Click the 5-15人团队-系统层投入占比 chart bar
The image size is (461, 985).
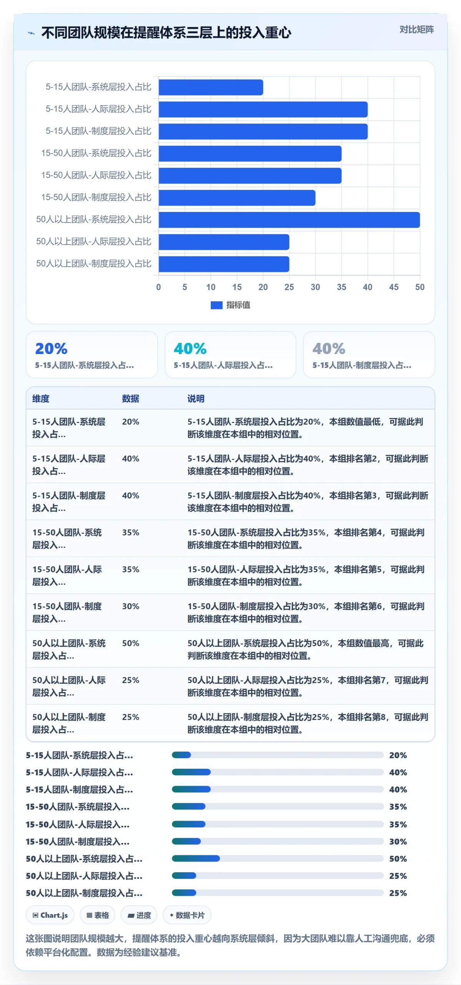point(211,87)
